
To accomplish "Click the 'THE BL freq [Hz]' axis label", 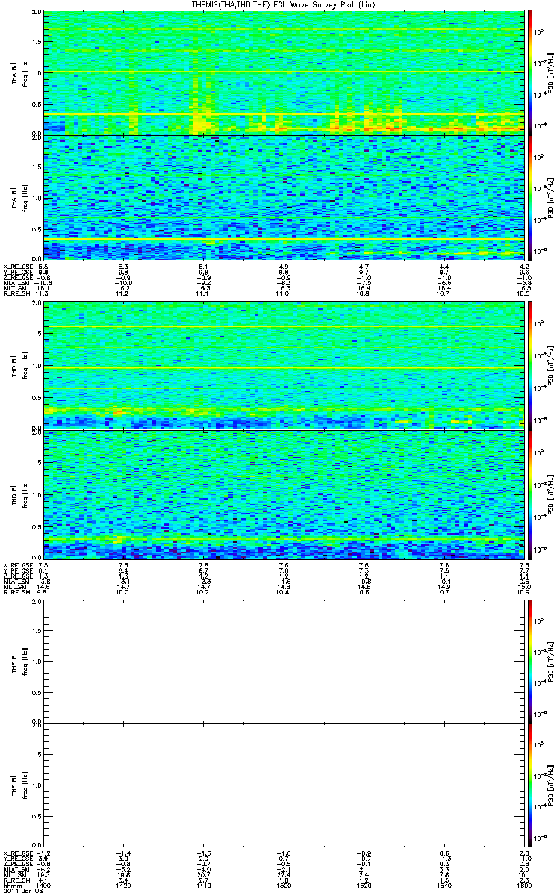I will [19, 661].
